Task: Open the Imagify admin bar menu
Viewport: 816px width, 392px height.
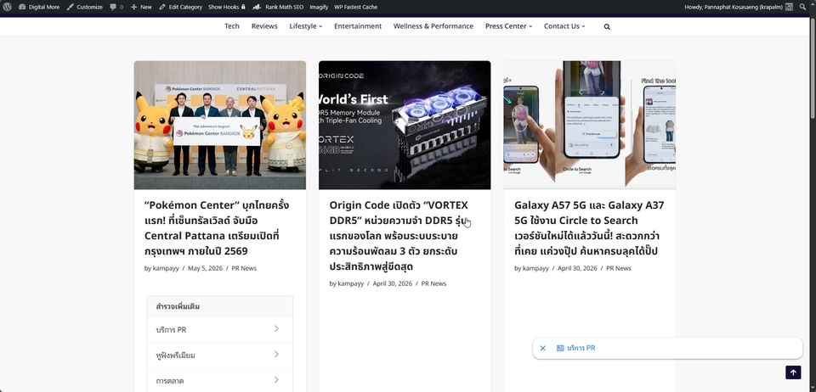Action: pos(319,8)
